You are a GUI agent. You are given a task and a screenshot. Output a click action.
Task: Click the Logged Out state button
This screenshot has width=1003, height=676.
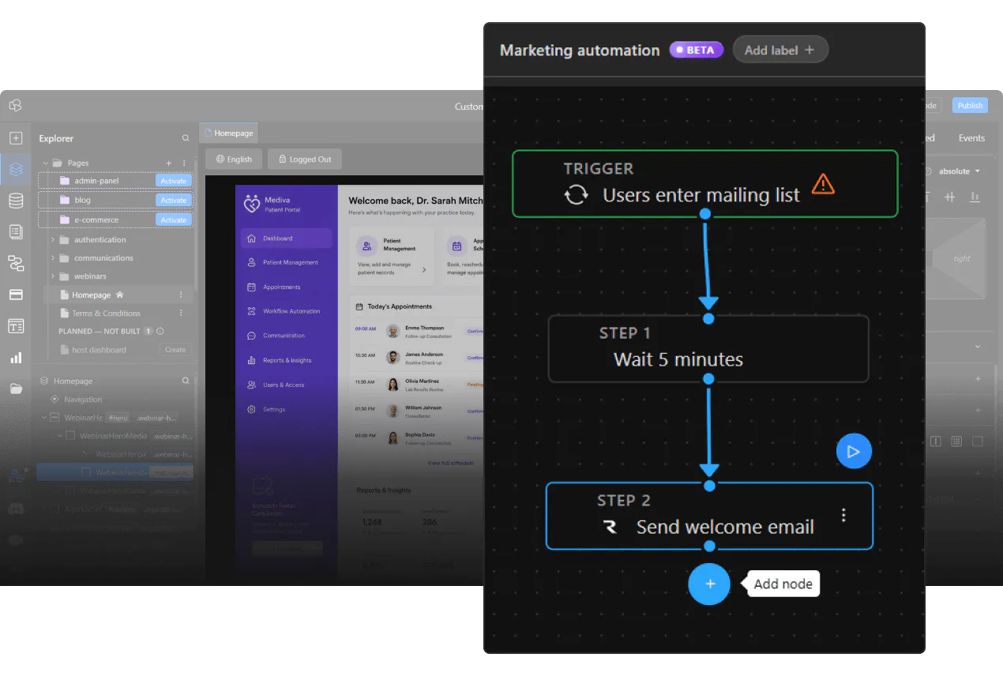tap(304, 159)
